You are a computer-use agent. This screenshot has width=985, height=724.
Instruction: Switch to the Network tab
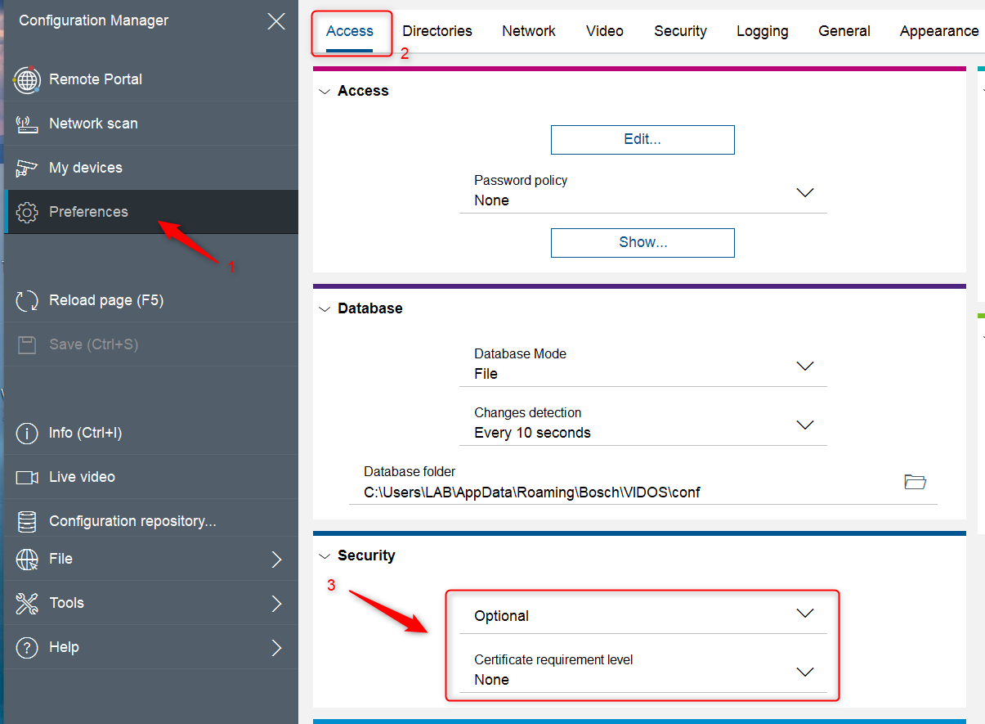528,31
